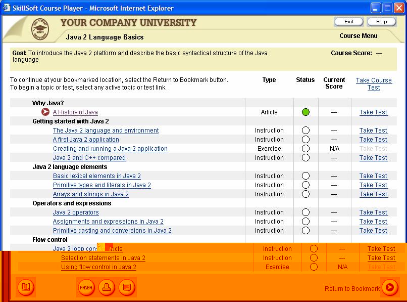Maximize the Course Player window
Viewport: 407px width, 302px height.
(x=387, y=8)
